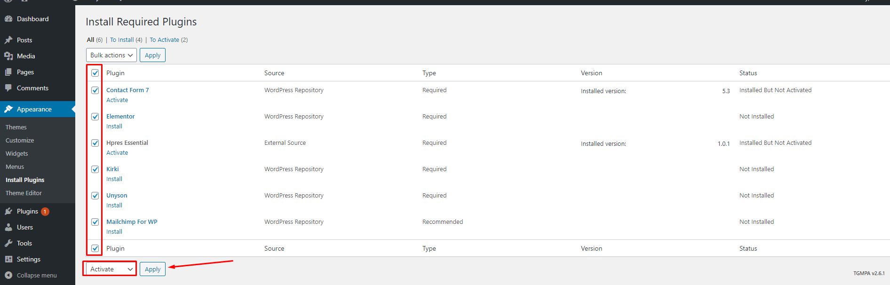Click the Comments speech bubble icon
The width and height of the screenshot is (890, 285).
point(8,88)
